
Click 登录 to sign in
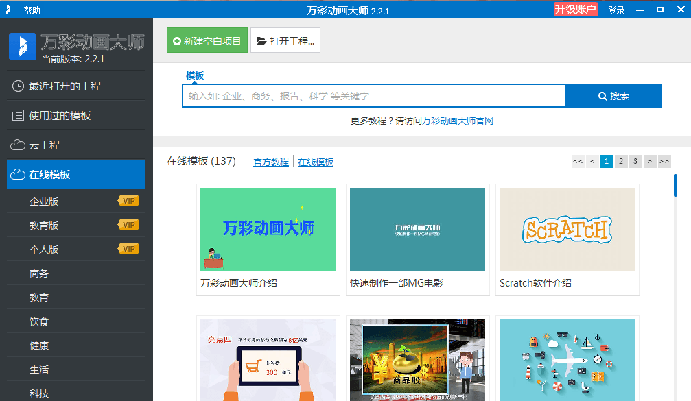616,10
